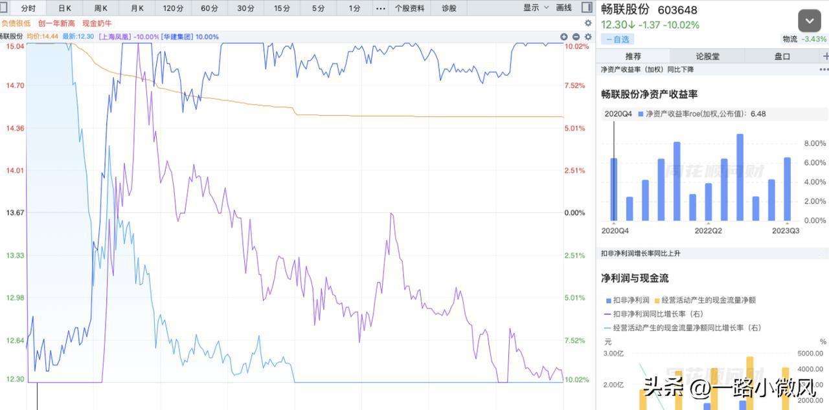Viewport: 829px width, 410px height.
Task: Switch to the 月K chart tab
Action: (x=137, y=8)
